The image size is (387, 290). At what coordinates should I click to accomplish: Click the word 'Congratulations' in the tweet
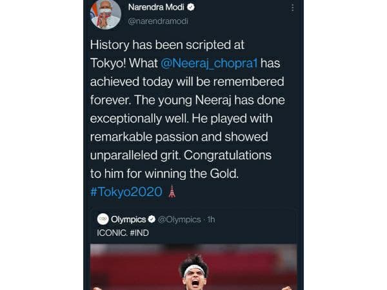click(237, 157)
